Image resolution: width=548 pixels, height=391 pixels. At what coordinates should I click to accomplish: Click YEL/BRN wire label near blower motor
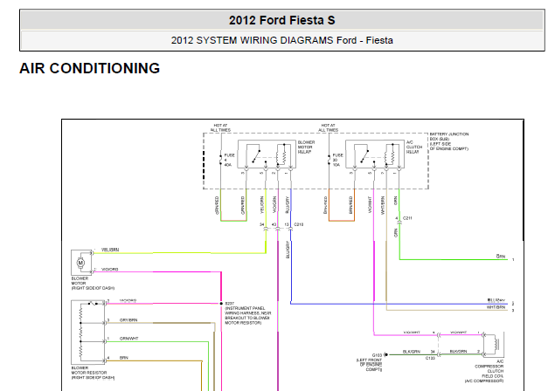110,250
